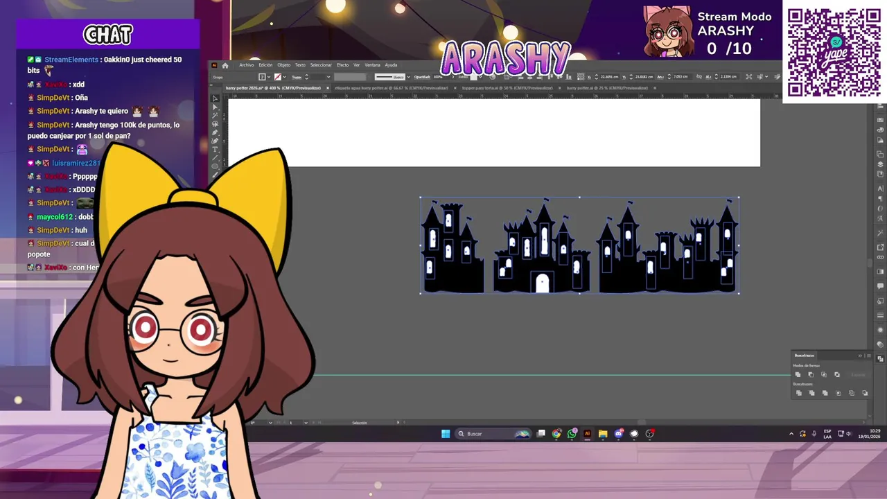This screenshot has width=887, height=499.
Task: Select the Selection arrow tool
Action: coord(215,98)
